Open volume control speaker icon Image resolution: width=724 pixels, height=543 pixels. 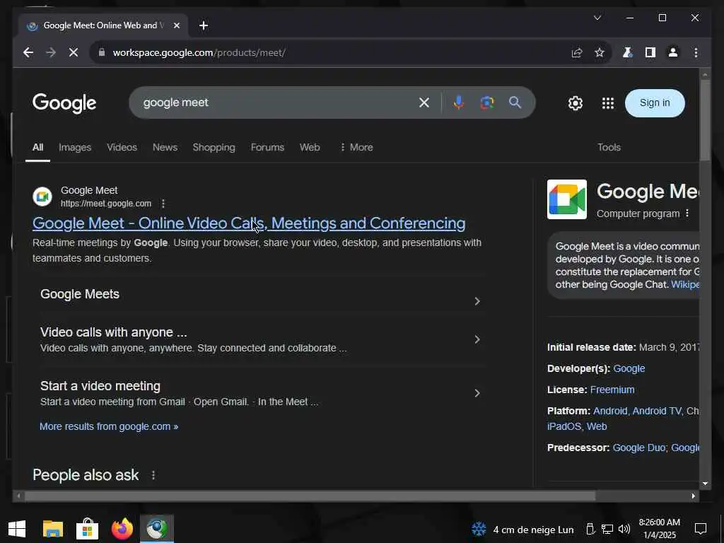624,529
